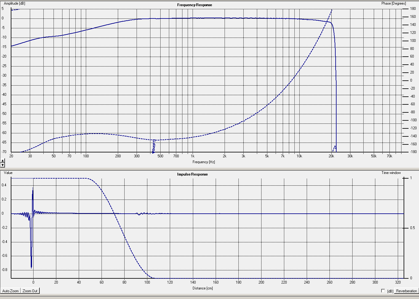Click the 70k frequency axis tick

(389, 156)
